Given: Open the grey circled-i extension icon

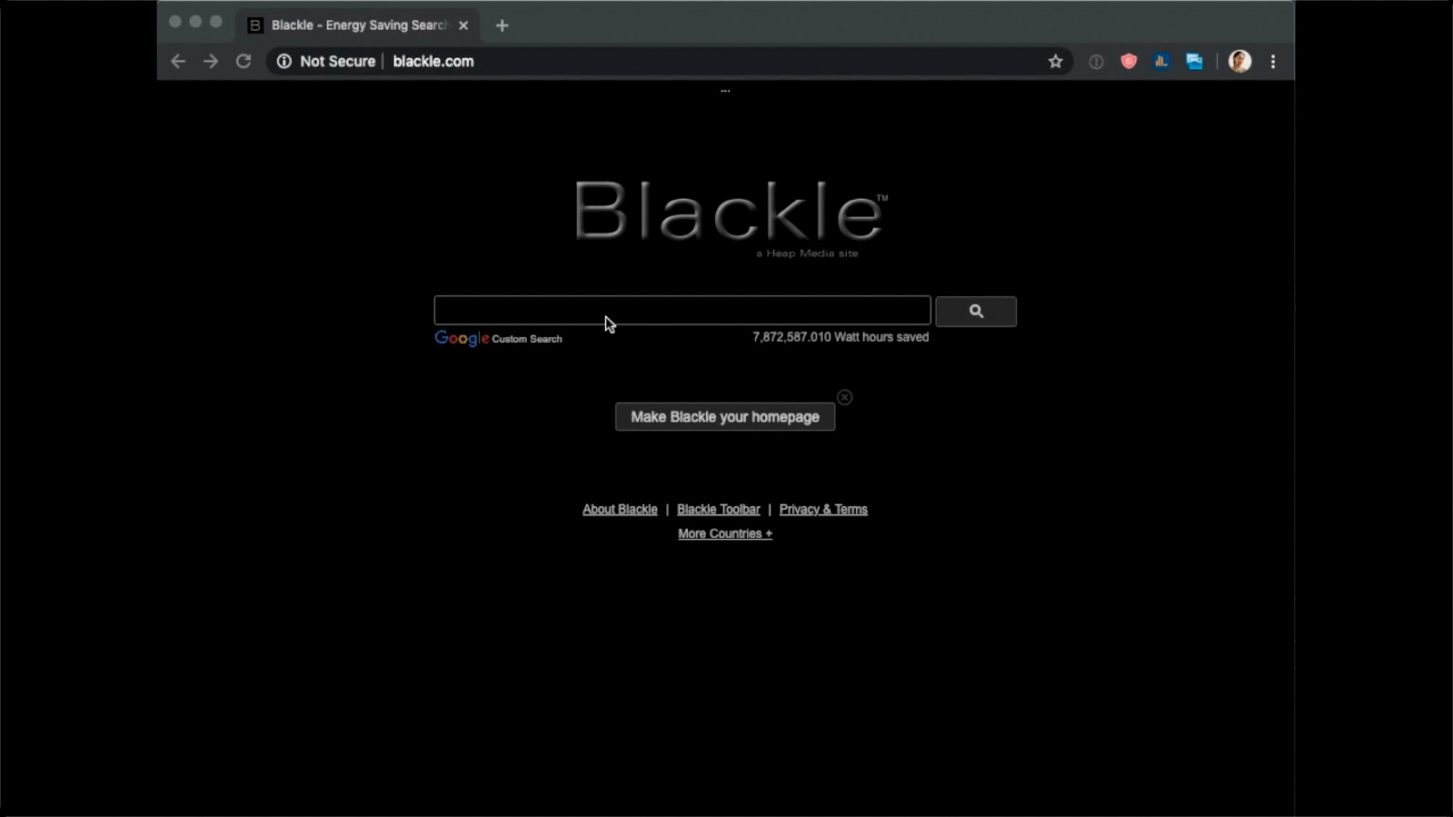Looking at the screenshot, I should 1096,62.
